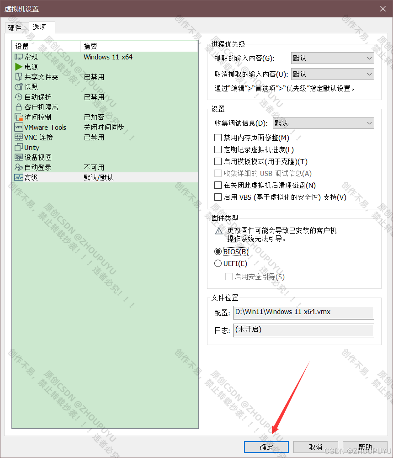Click the 访问控制 lock icon
The image size is (393, 458).
click(19, 117)
